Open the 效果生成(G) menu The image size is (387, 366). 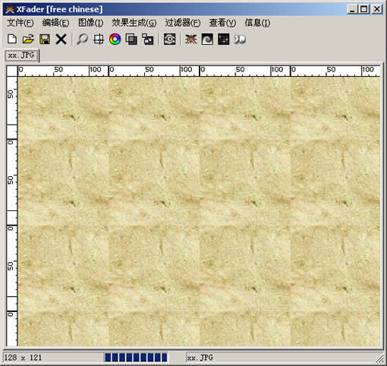click(134, 23)
